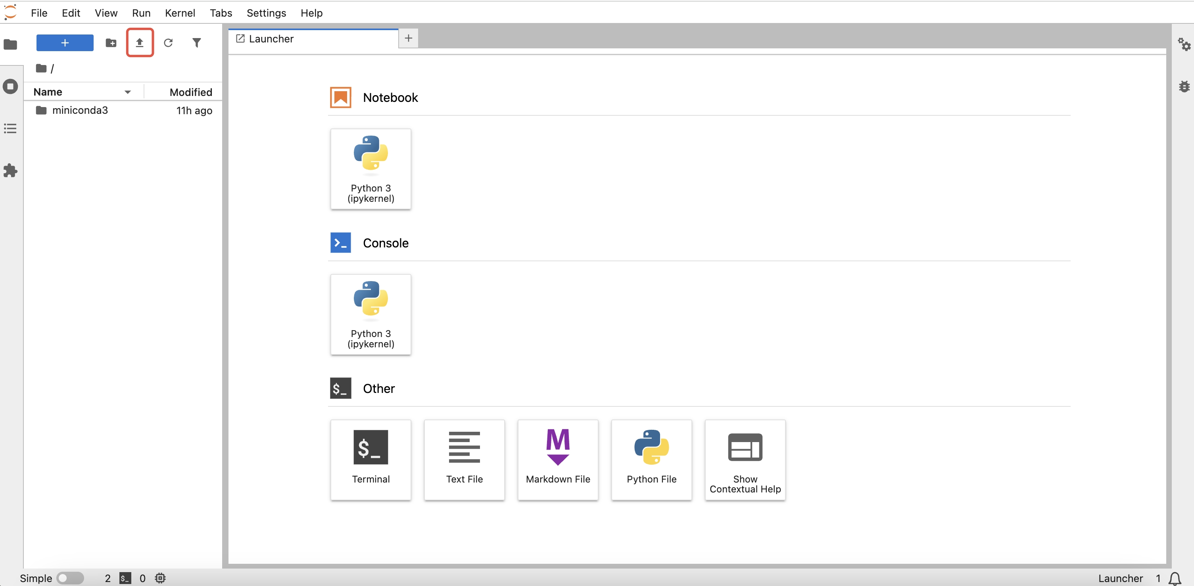Create a Python 3 notebook

370,169
